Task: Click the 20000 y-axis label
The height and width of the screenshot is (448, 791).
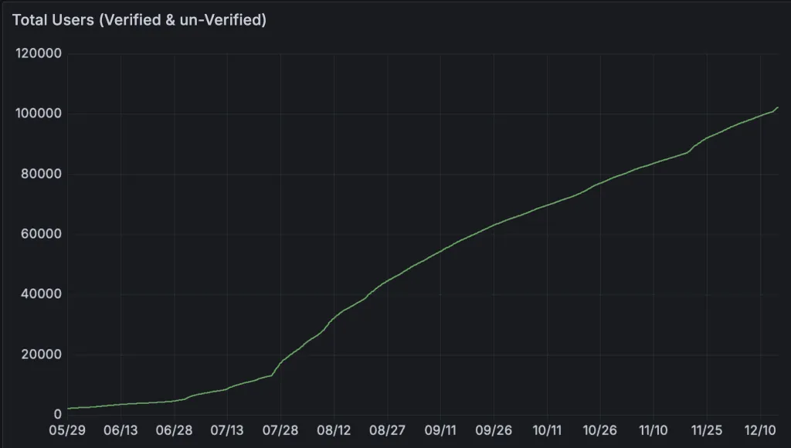Action: tap(42, 355)
